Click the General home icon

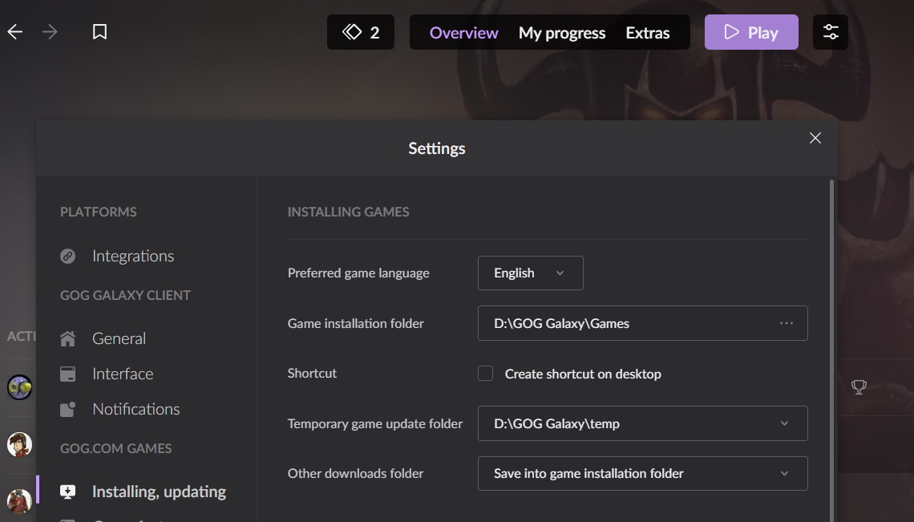click(67, 338)
